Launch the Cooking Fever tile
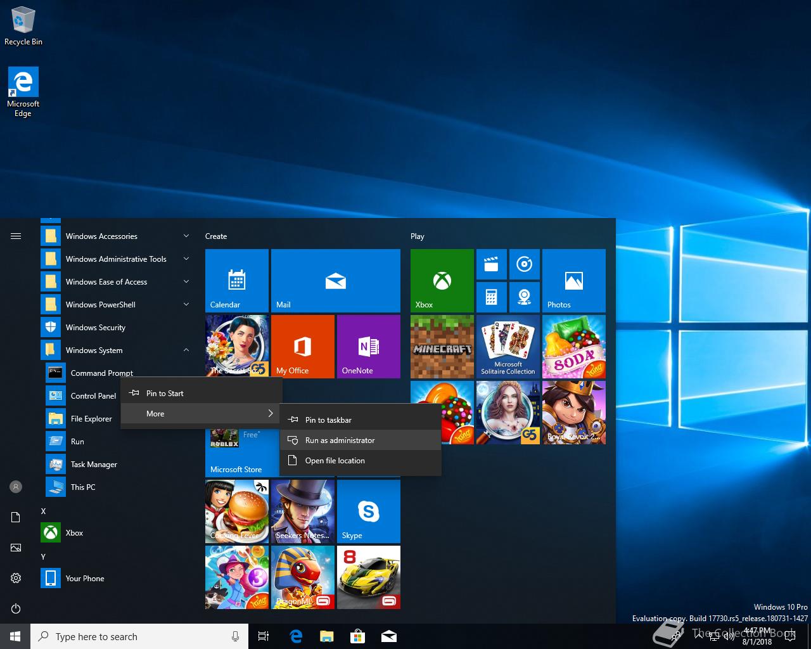 click(237, 511)
